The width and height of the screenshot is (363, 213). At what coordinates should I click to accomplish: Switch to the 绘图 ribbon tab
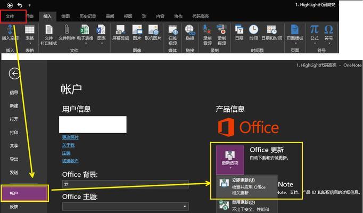click(65, 16)
